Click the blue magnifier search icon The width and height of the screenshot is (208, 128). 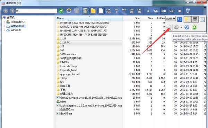tap(180, 19)
